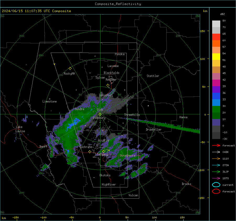The image size is (236, 221).
Task: Click the 2024/06/15 11:07:35 UTC timestamp
Action: [26, 11]
